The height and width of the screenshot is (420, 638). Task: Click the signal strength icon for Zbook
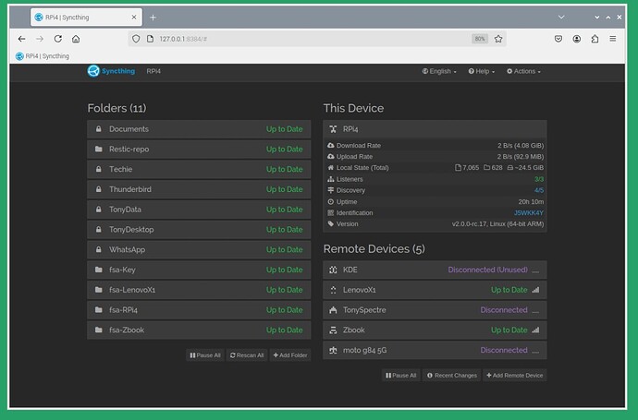pyautogui.click(x=535, y=330)
